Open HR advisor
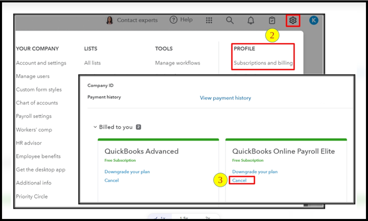The image size is (368, 221). pos(29,143)
